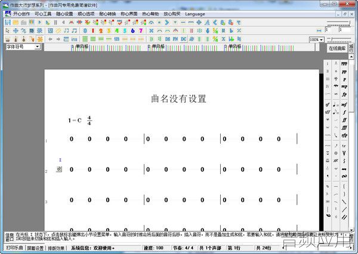Click the DC repeat sign icon
This screenshot has width=358, height=254.
[183, 39]
